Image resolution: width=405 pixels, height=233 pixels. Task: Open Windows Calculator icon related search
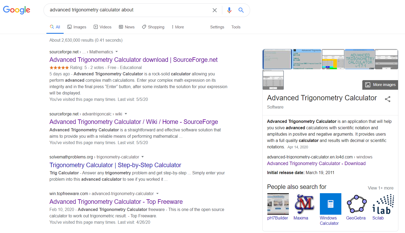(x=330, y=204)
